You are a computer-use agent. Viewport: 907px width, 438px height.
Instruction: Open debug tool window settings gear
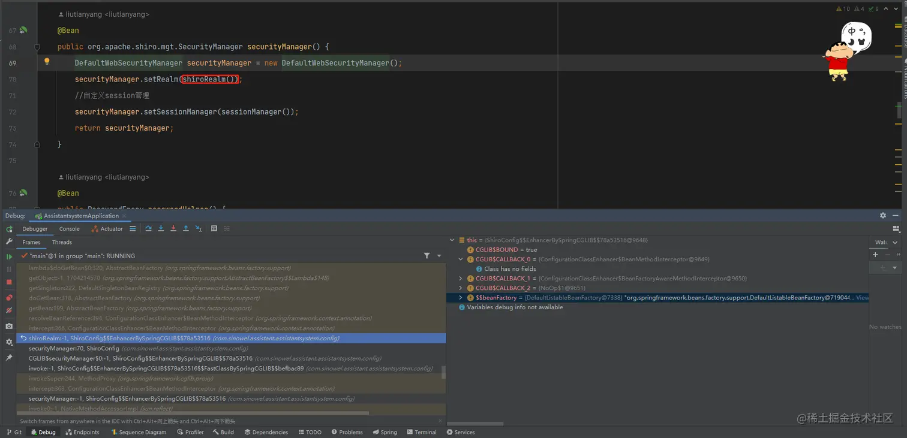pyautogui.click(x=883, y=215)
